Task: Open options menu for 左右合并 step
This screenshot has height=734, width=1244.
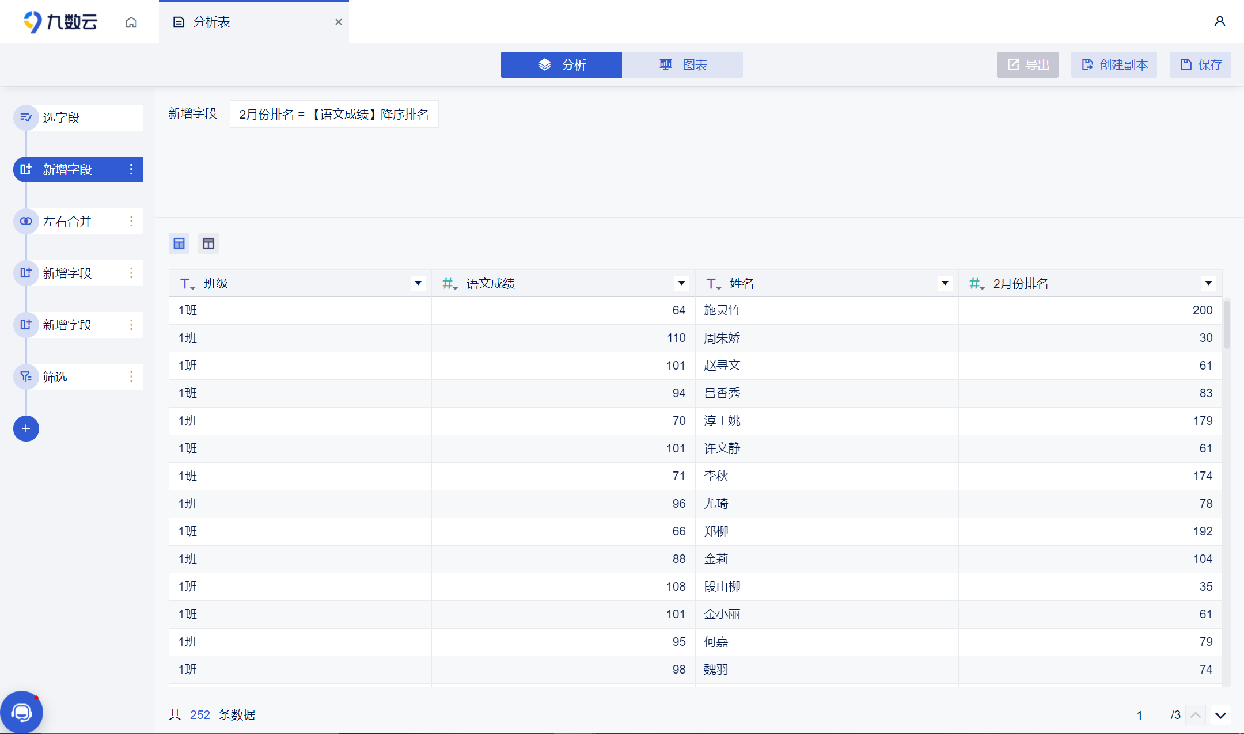Action: tap(131, 221)
